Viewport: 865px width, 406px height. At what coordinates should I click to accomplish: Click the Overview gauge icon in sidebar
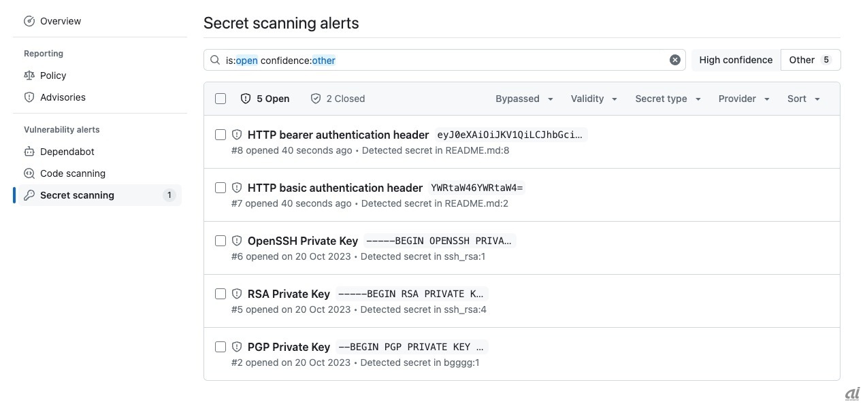(x=29, y=21)
